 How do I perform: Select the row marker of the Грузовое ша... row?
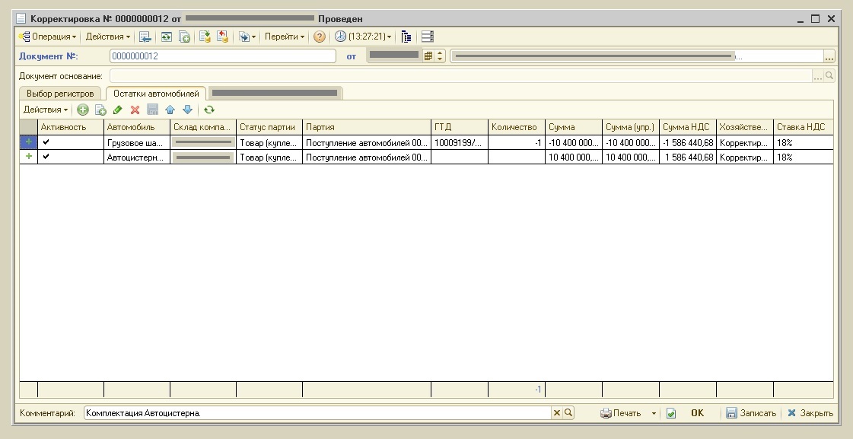[x=29, y=142]
